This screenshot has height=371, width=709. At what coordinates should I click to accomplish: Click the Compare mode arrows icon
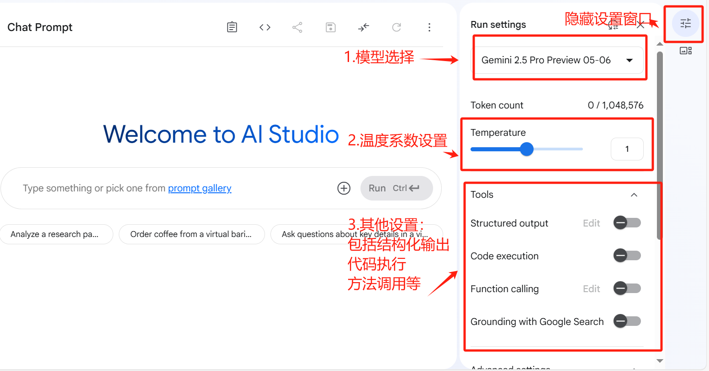point(364,27)
